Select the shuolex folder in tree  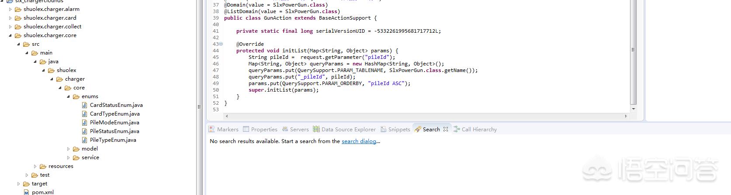(66, 70)
